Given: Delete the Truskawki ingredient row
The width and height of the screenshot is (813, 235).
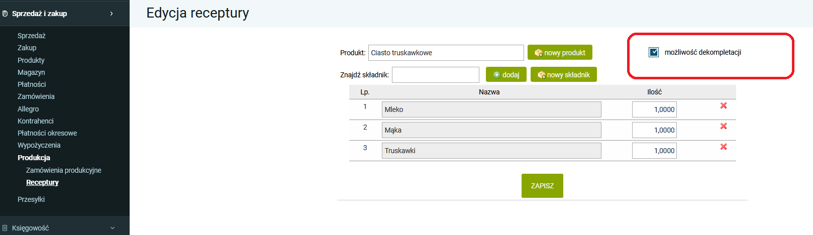Looking at the screenshot, I should click(724, 147).
